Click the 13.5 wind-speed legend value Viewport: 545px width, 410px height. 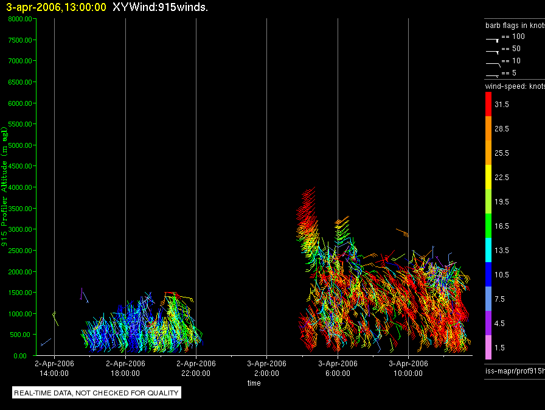pyautogui.click(x=502, y=250)
